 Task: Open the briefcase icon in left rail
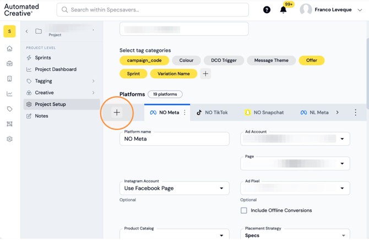pyautogui.click(x=9, y=63)
